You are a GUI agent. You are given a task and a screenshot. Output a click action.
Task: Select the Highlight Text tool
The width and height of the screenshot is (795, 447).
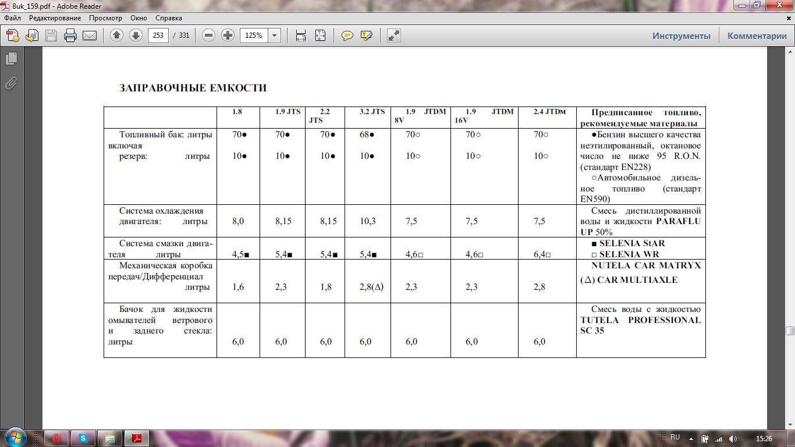(x=367, y=36)
